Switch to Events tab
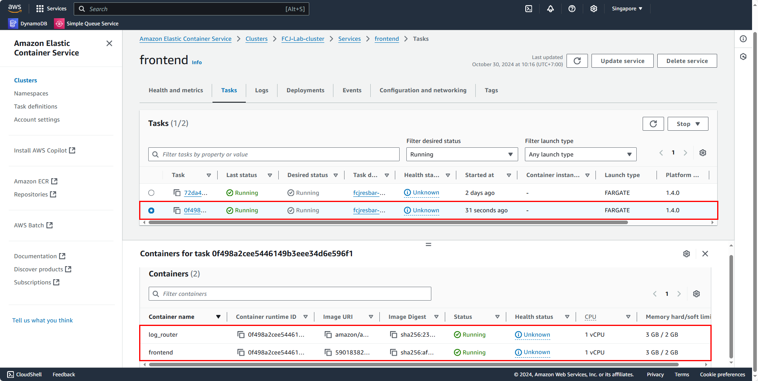 [x=352, y=90]
